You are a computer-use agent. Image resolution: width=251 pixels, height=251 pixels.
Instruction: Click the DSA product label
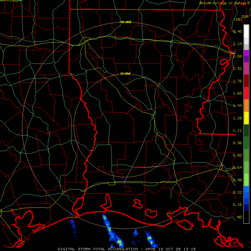pyautogui.click(x=245, y=17)
